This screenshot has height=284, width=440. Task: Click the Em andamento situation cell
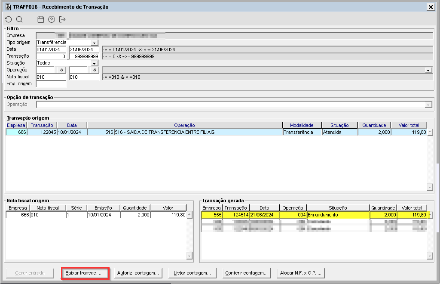coord(338,215)
